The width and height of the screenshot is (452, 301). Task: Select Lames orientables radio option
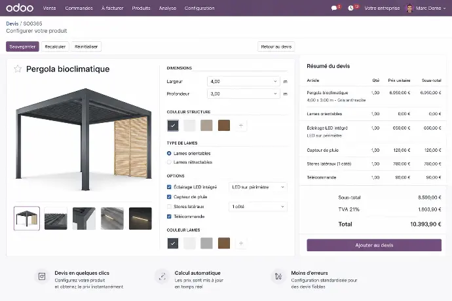pos(169,154)
